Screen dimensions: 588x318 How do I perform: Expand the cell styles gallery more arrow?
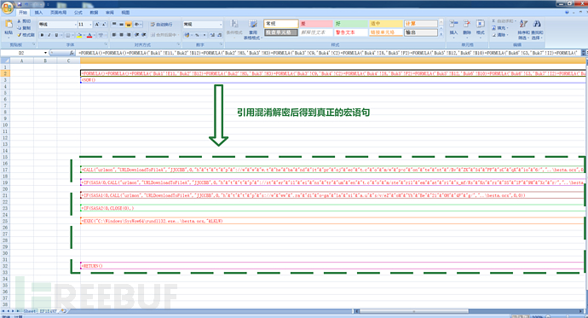click(x=441, y=34)
